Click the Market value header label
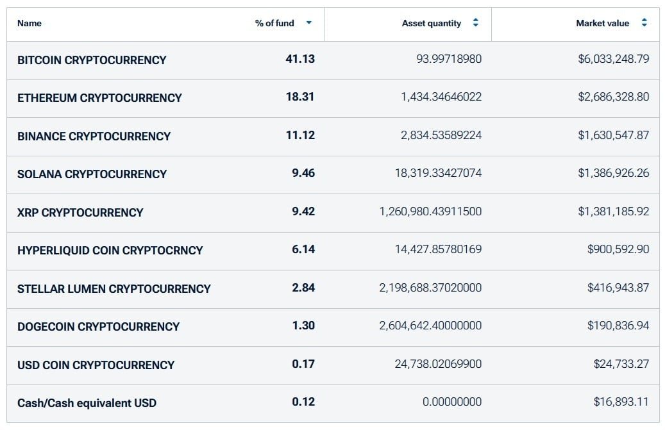The height and width of the screenshot is (430, 665). tap(602, 23)
